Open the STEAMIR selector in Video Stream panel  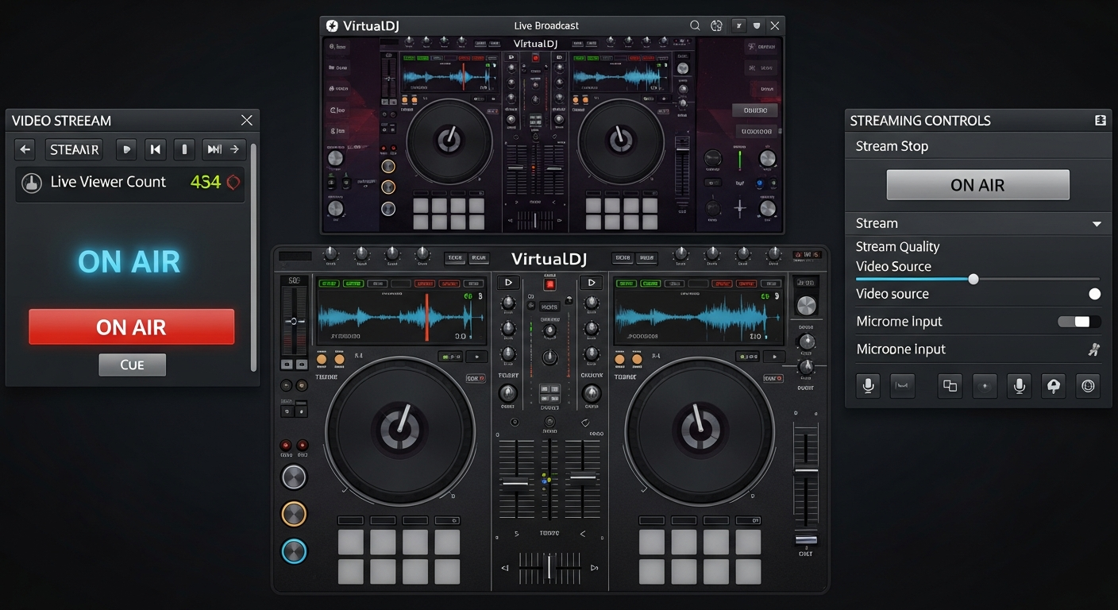point(74,149)
